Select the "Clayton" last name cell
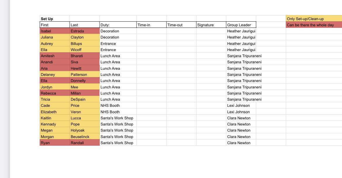 click(84, 37)
